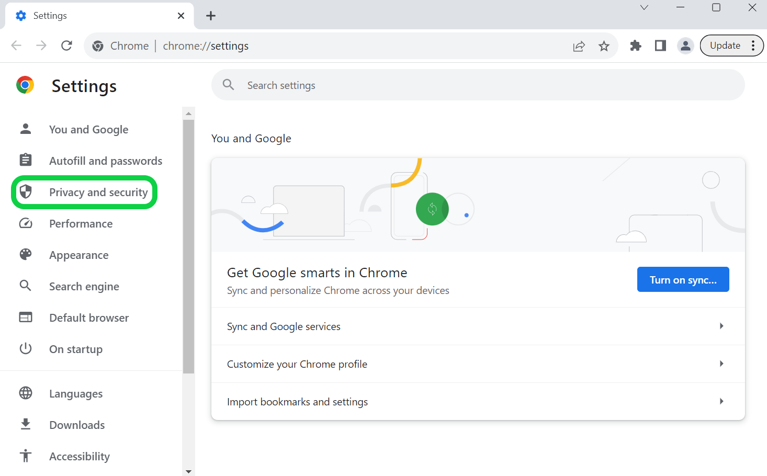767x476 pixels.
Task: Click the magnifier icon for Search engine
Action: click(x=25, y=286)
